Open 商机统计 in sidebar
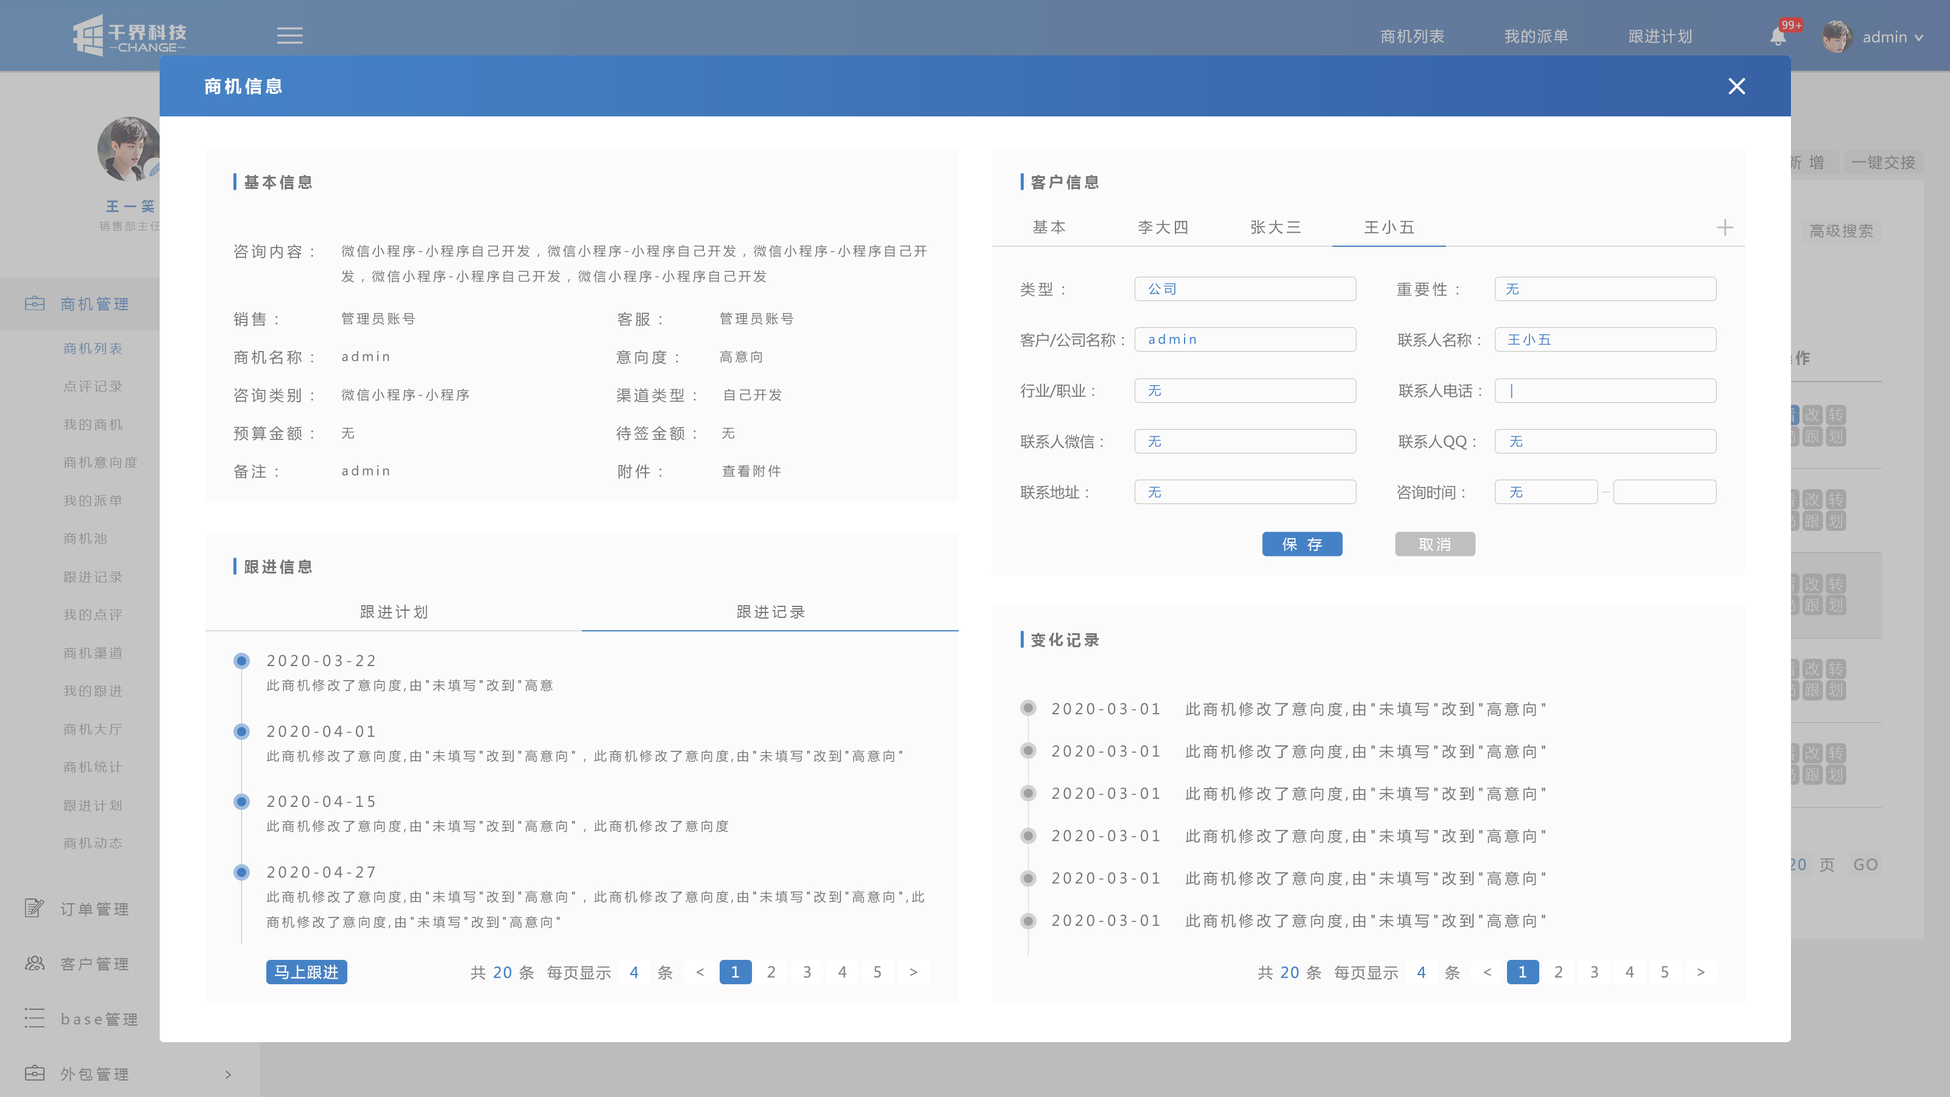 [93, 767]
